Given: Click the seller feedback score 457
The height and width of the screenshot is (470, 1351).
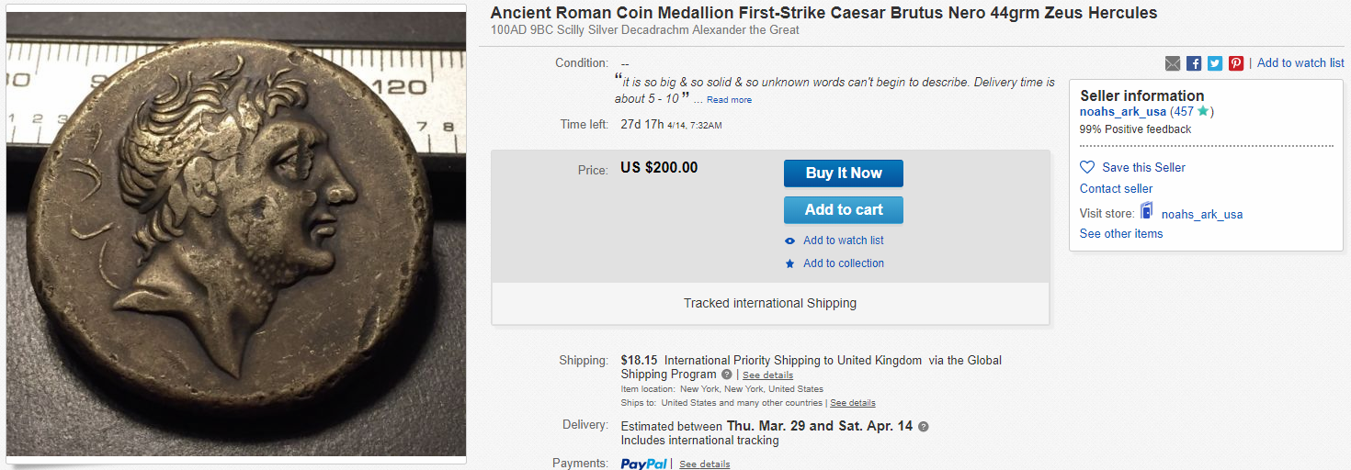Looking at the screenshot, I should point(1183,112).
